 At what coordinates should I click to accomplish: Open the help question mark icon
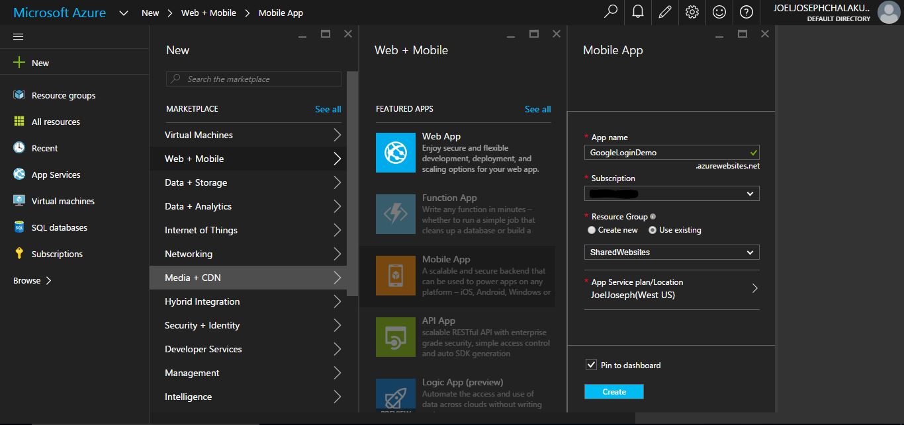[x=746, y=12]
